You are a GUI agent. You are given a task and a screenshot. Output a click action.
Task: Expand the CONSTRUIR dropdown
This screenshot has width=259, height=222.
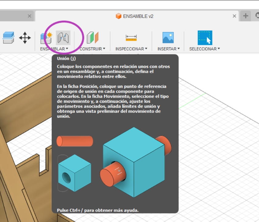click(x=103, y=49)
